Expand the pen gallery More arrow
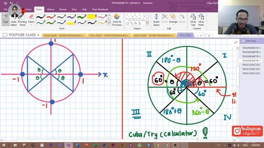Screen dimensions: 264x148 (109, 23)
